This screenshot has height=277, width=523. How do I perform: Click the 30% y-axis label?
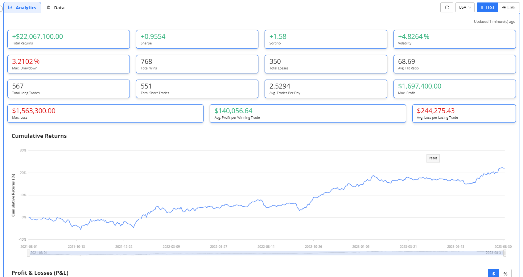pos(23,151)
